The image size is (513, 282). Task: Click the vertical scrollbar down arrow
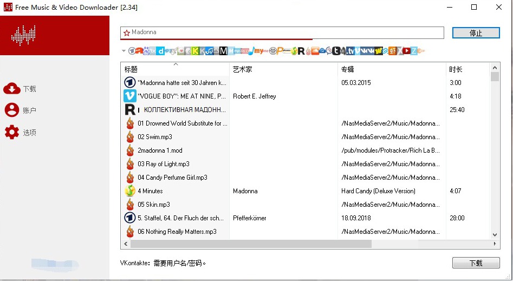[495, 235]
